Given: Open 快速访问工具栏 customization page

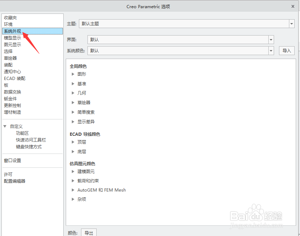Looking at the screenshot, I should point(31,140).
